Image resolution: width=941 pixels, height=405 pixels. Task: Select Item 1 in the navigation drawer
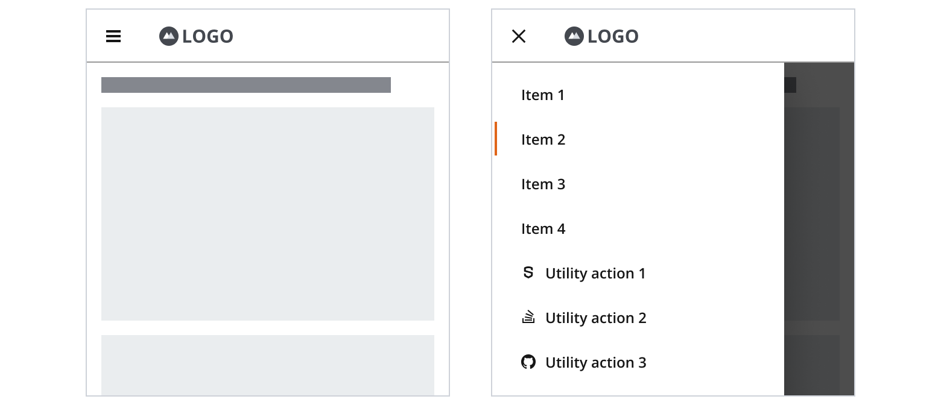[x=542, y=95]
